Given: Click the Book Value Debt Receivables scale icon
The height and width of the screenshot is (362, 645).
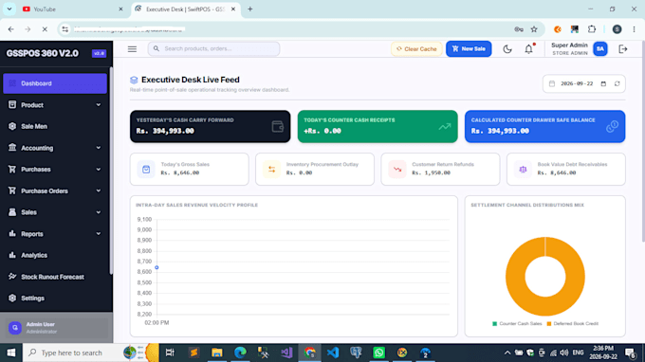Looking at the screenshot, I should pyautogui.click(x=523, y=170).
